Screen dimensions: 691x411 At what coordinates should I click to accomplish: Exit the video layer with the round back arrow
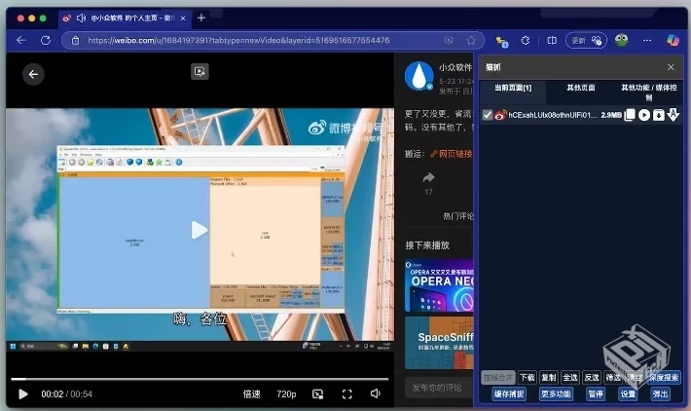click(x=33, y=74)
